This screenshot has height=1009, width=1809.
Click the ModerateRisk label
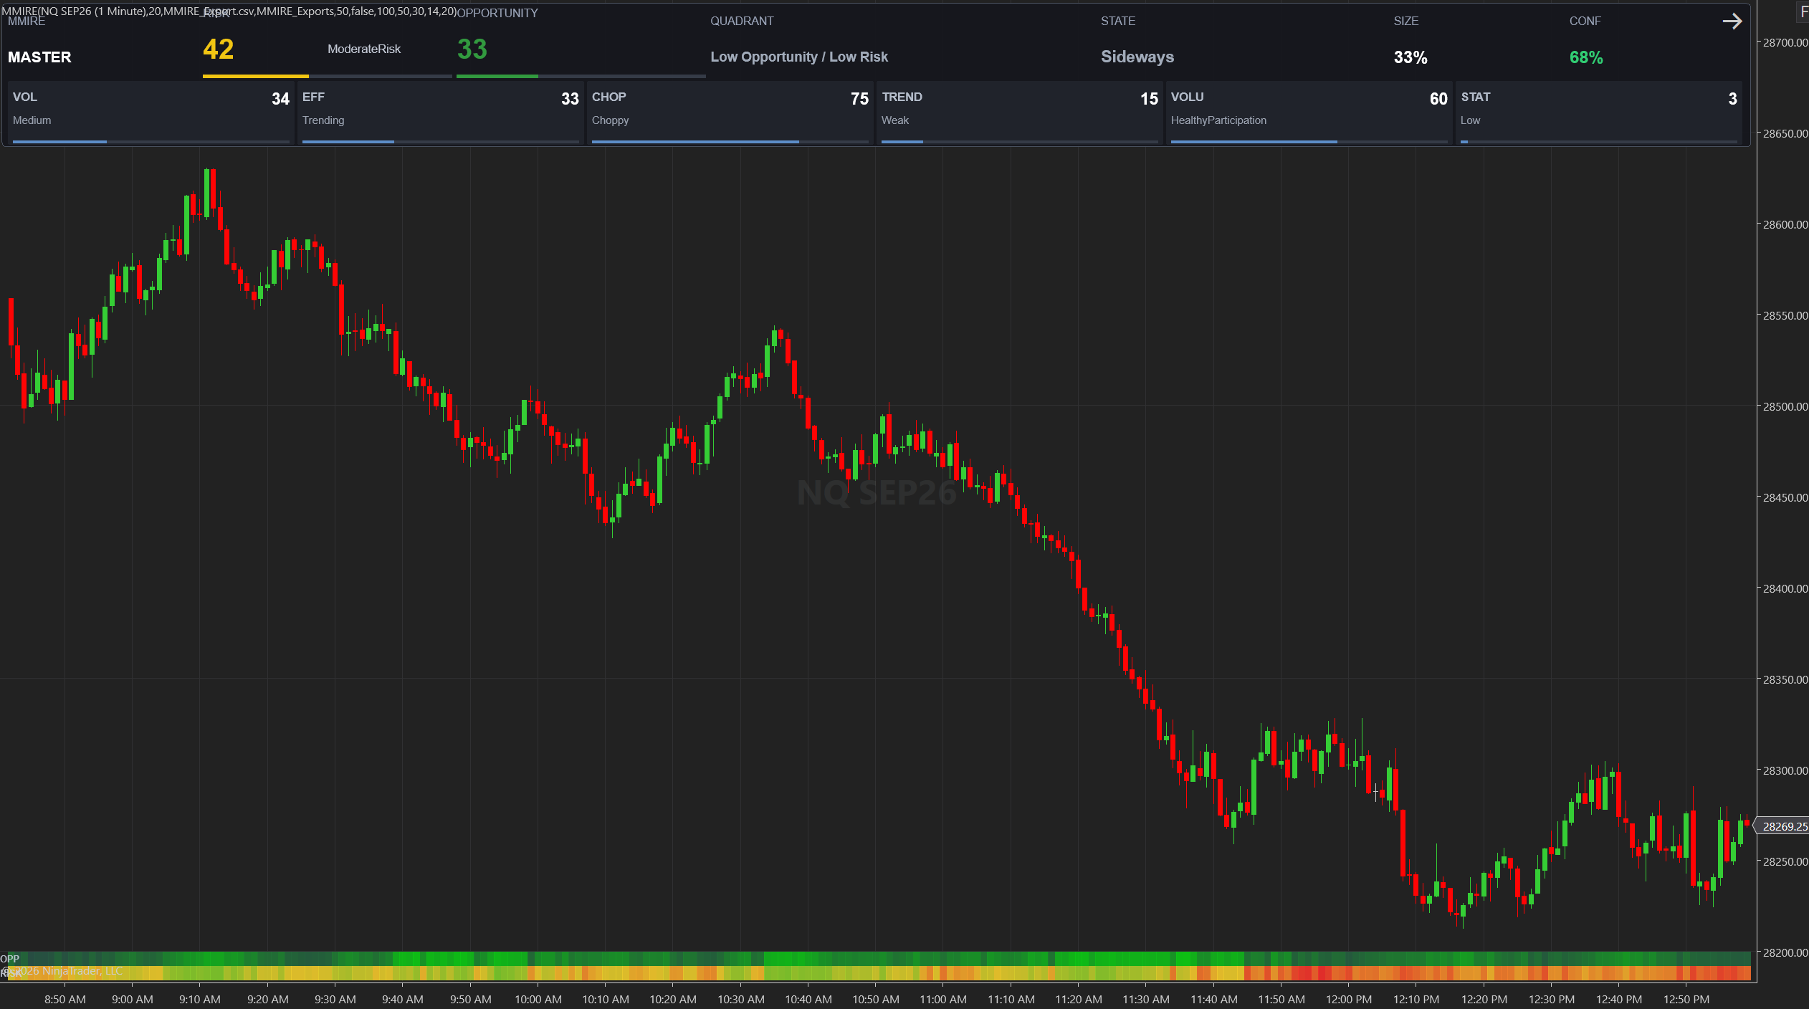(x=364, y=49)
